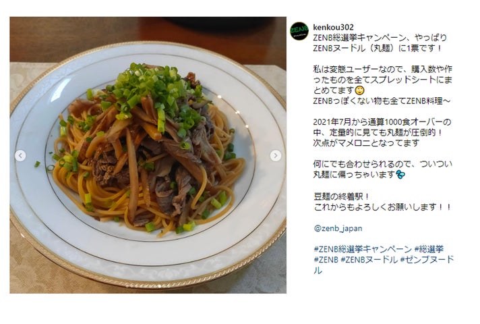
Task: Click the blue sweat droplets emoji
Action: [x=400, y=175]
